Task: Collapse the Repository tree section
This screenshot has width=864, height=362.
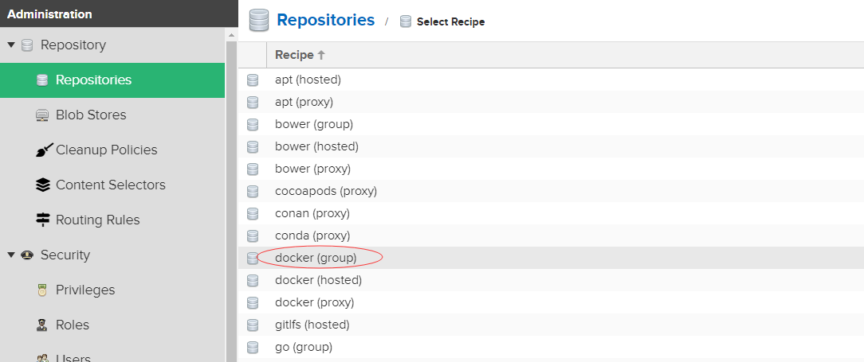Action: [x=11, y=45]
